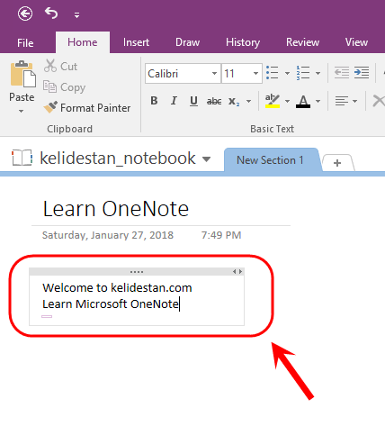Click inside the Calibri font name field
This screenshot has height=426, width=385.
[x=178, y=73]
